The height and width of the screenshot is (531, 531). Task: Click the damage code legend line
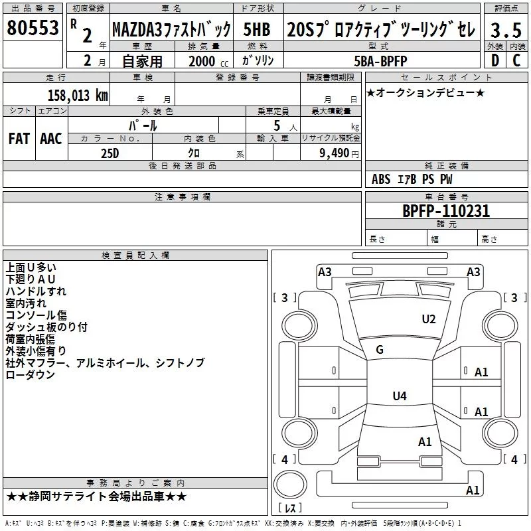point(233,524)
